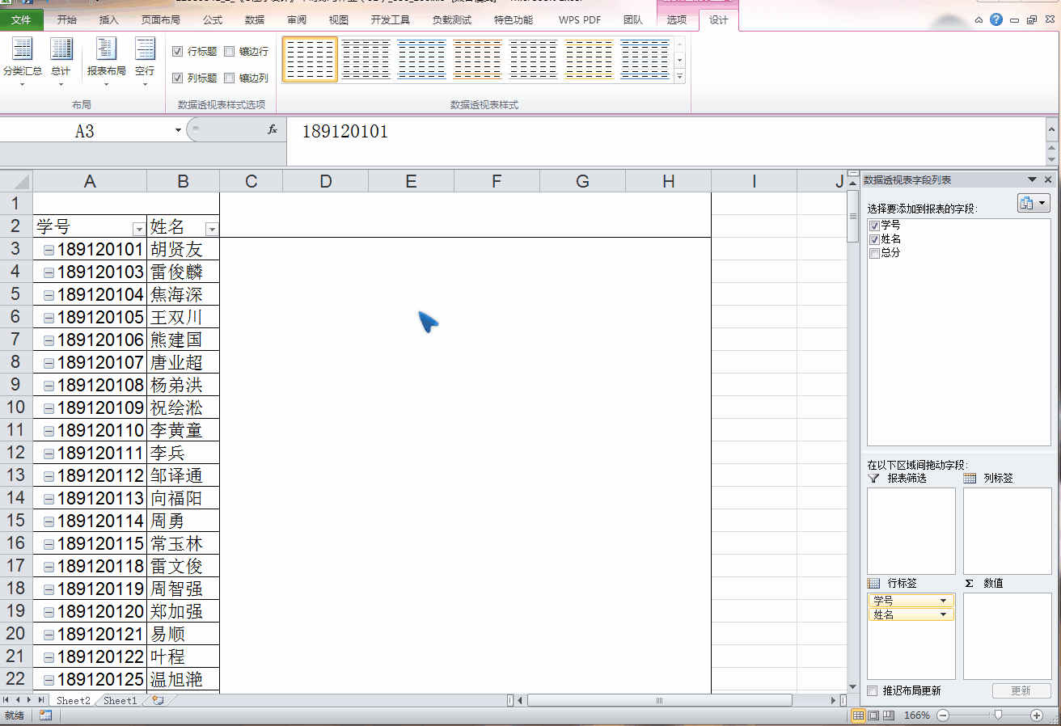Select column D header
1061x726 pixels.
(326, 181)
